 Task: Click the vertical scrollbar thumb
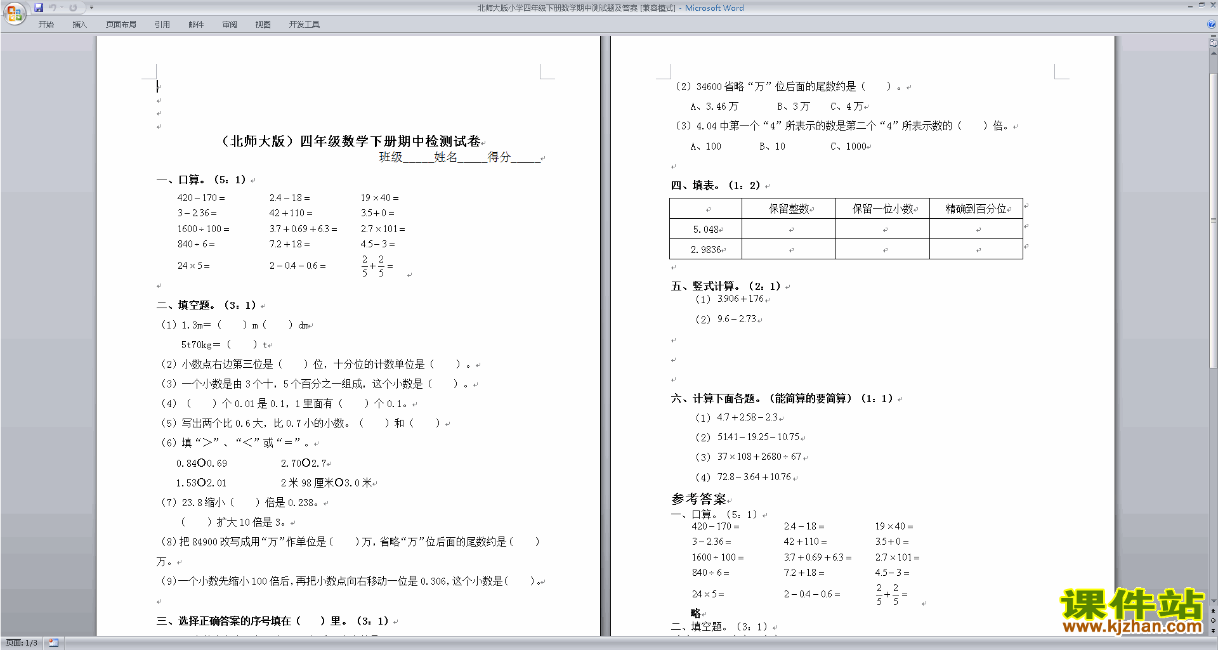pyautogui.click(x=1213, y=220)
